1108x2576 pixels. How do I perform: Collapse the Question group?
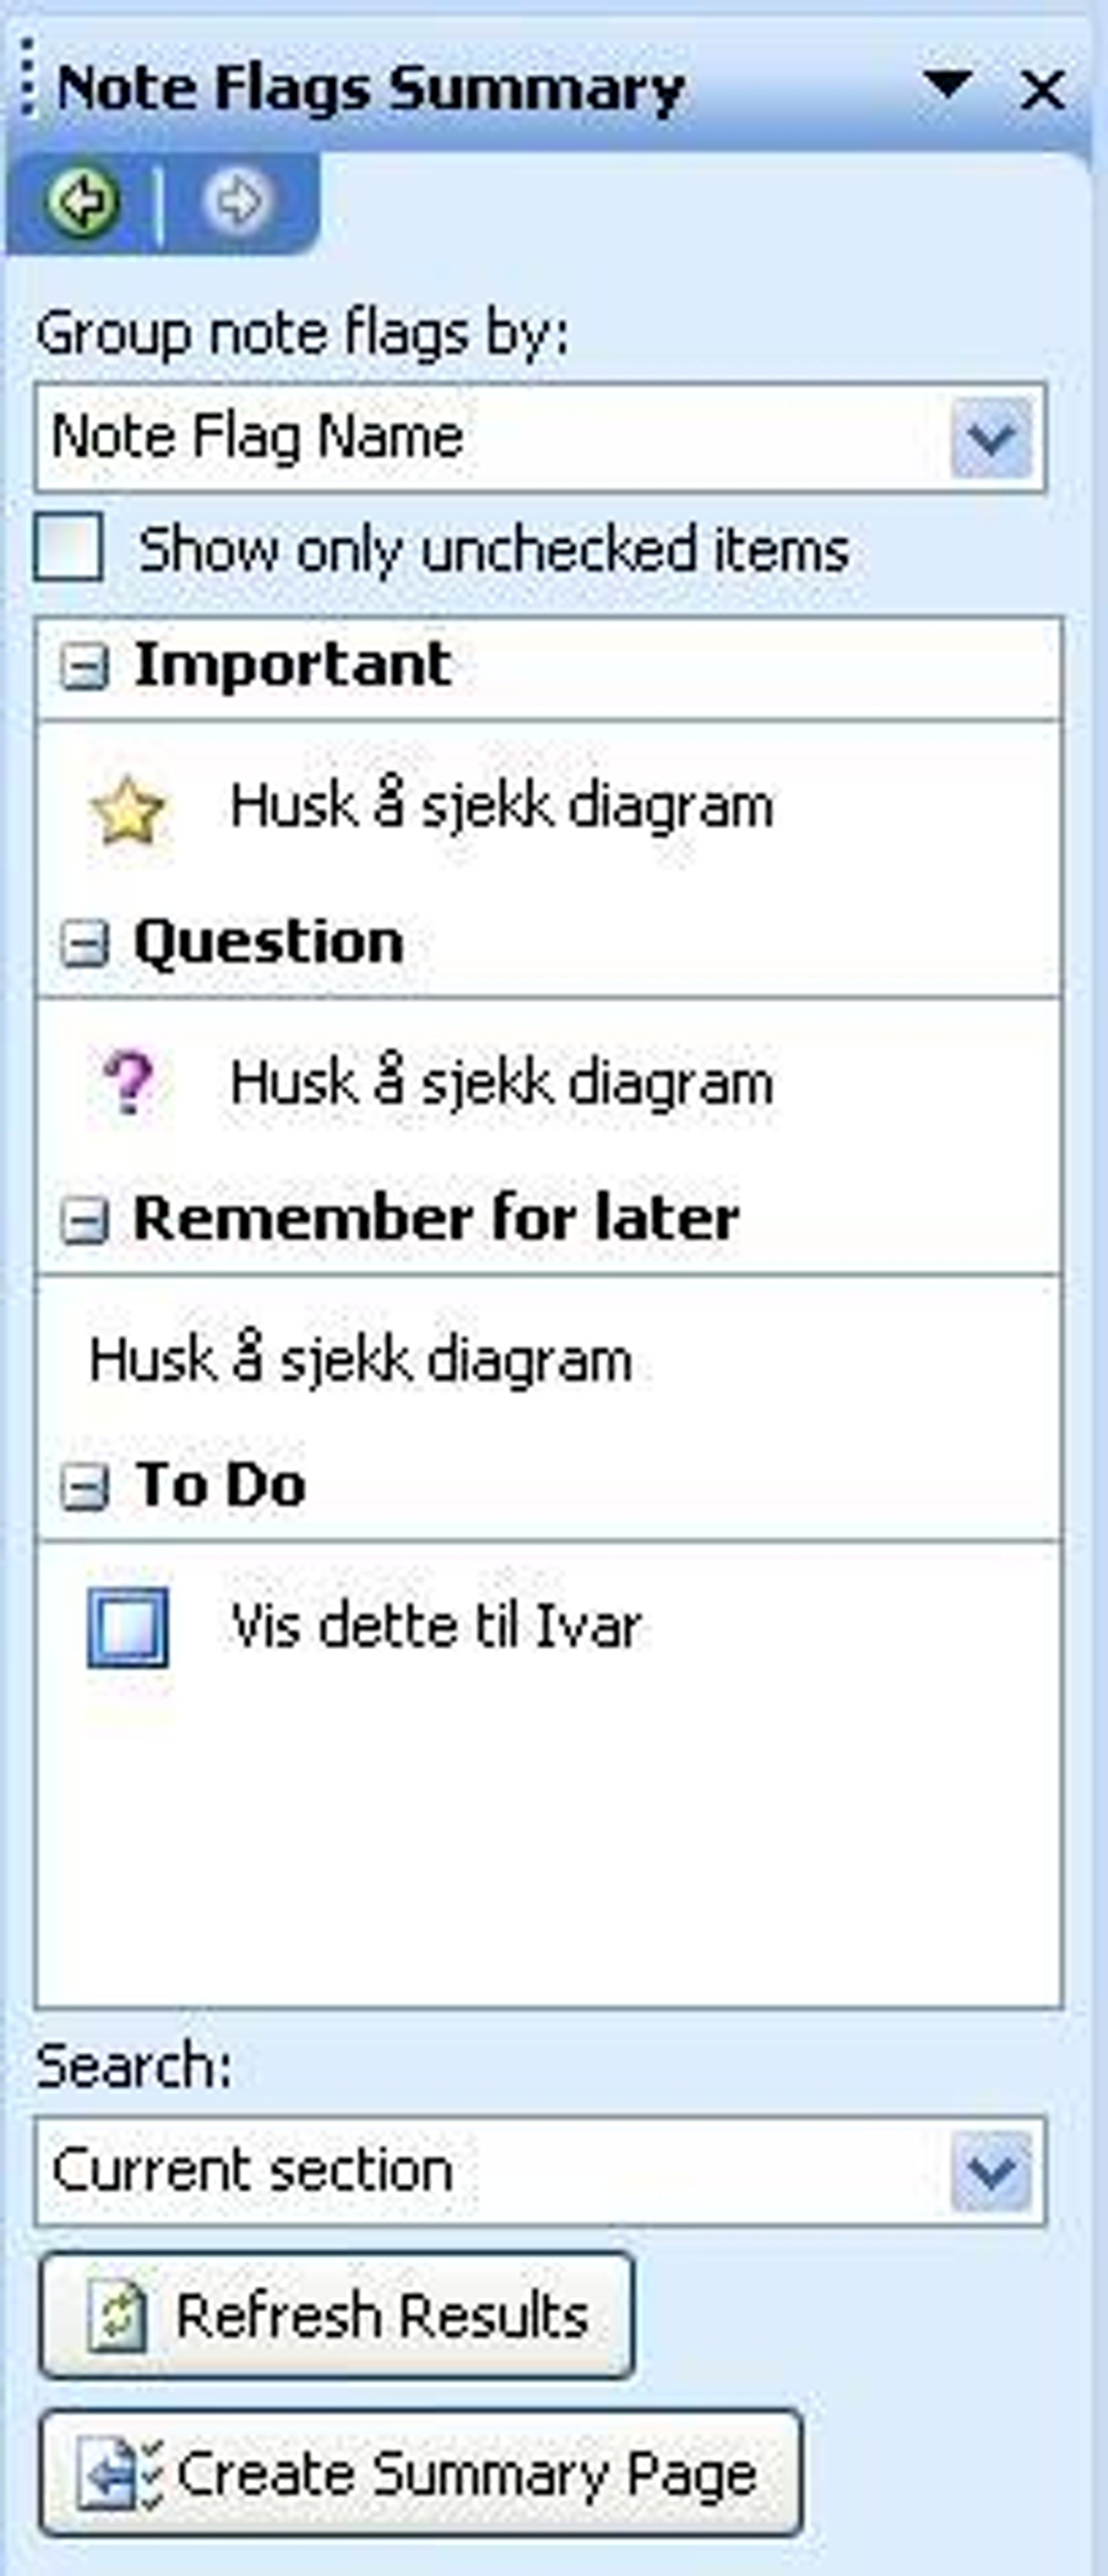tap(84, 944)
